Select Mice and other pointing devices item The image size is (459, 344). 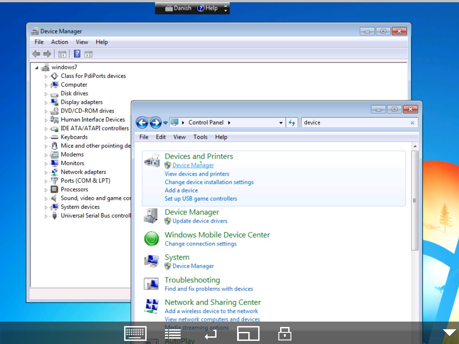pyautogui.click(x=96, y=146)
